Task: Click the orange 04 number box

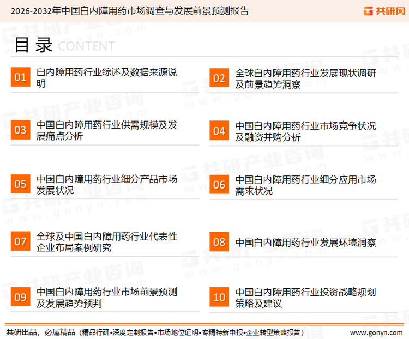Action: tap(219, 130)
